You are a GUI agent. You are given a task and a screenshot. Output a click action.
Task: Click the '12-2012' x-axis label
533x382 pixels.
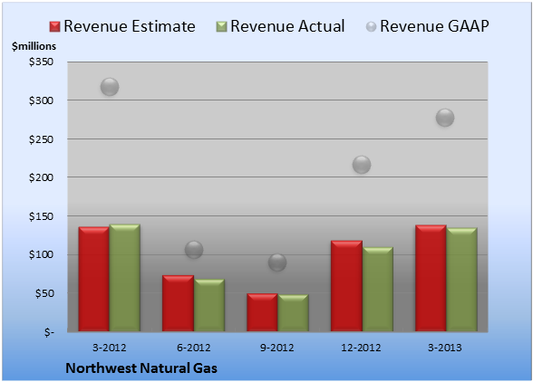[x=361, y=348]
